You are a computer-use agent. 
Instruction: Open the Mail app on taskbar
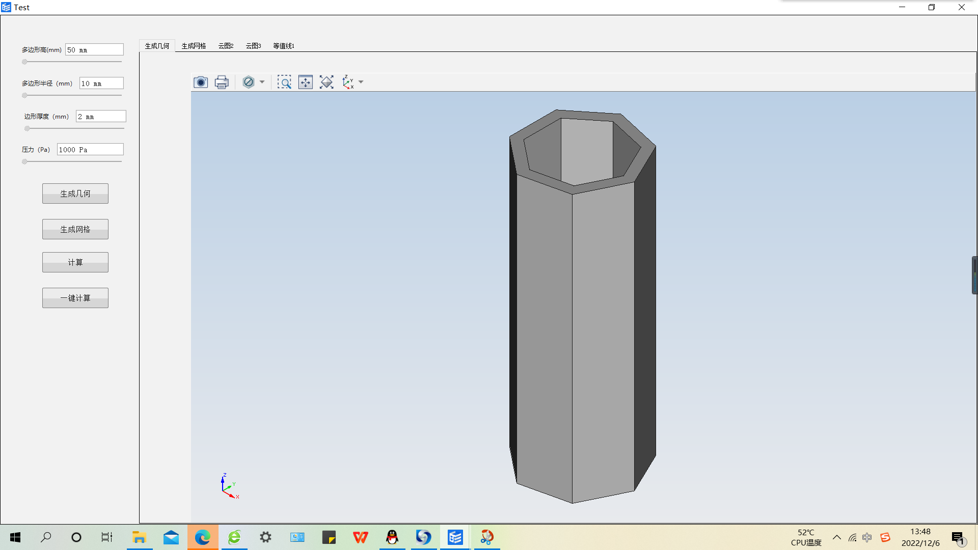(171, 537)
